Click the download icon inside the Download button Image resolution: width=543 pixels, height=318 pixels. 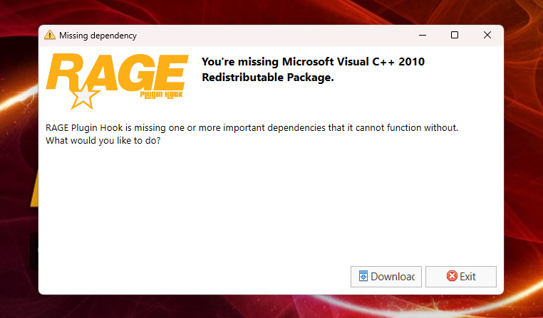click(363, 277)
